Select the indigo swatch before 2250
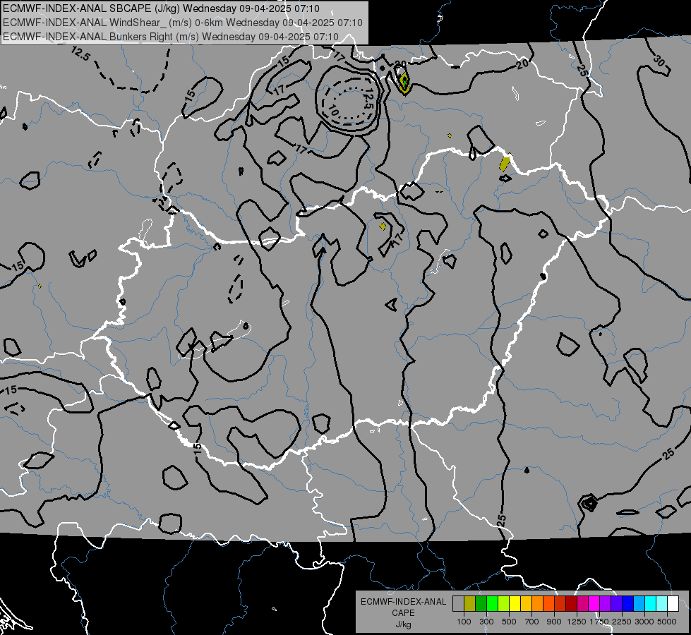Screen dimensions: 691x635 [x=616, y=604]
